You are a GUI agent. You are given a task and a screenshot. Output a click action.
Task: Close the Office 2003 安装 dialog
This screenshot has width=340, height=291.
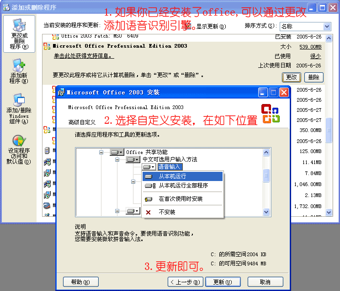pos(284,93)
